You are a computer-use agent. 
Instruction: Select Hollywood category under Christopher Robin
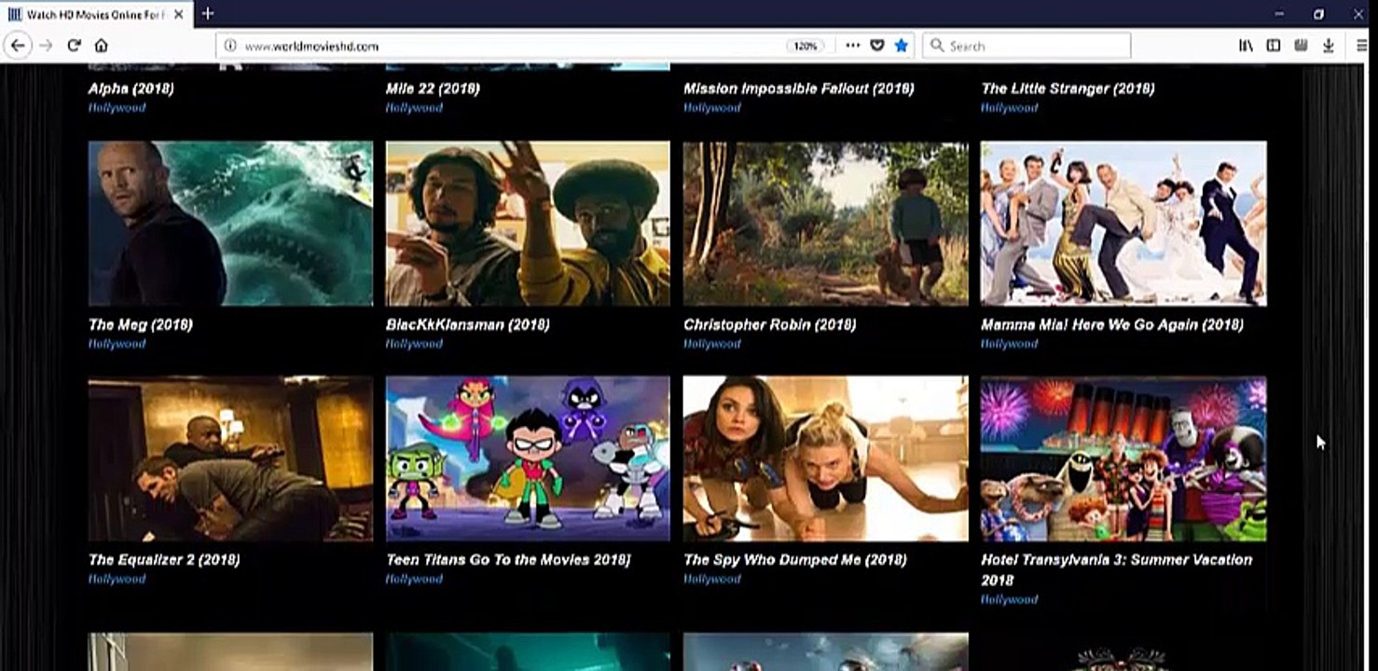[x=712, y=344]
